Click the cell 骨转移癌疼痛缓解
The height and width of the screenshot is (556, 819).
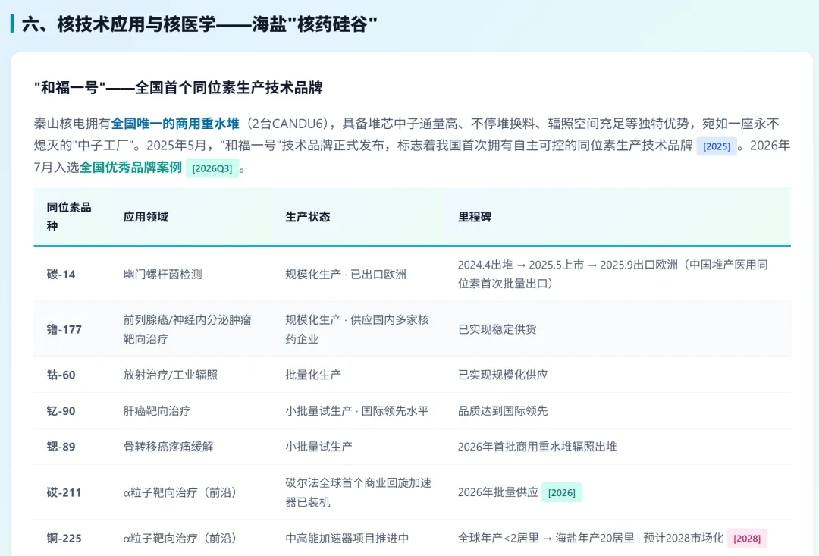pyautogui.click(x=168, y=447)
